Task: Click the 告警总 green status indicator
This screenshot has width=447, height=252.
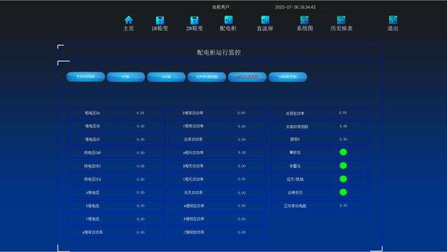Action: click(343, 166)
